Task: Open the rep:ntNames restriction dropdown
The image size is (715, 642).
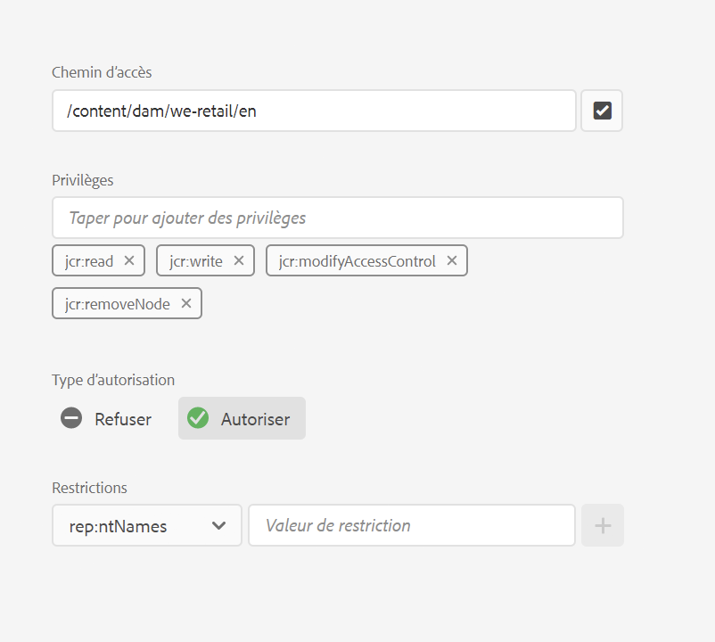Action: 147,525
